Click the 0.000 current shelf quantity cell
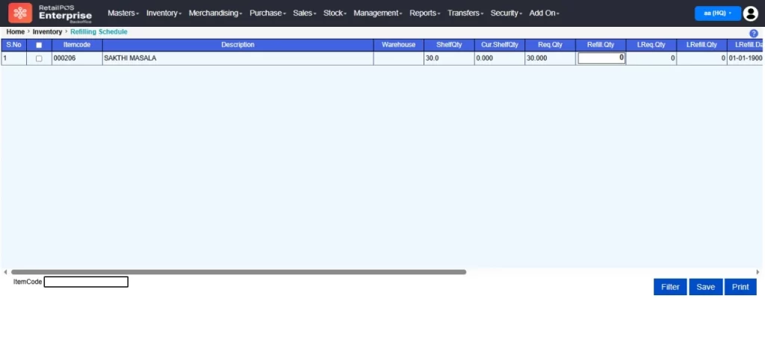Viewport: 765px width, 340px height. point(499,58)
